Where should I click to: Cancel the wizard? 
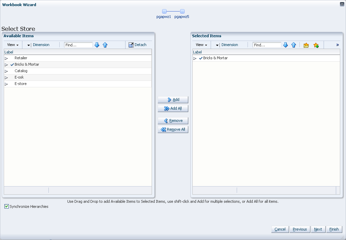click(280, 229)
